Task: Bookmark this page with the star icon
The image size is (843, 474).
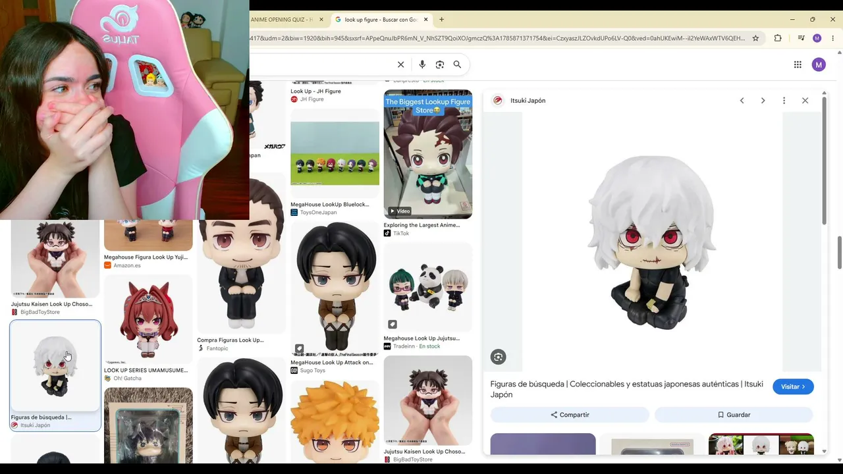Action: (x=755, y=38)
